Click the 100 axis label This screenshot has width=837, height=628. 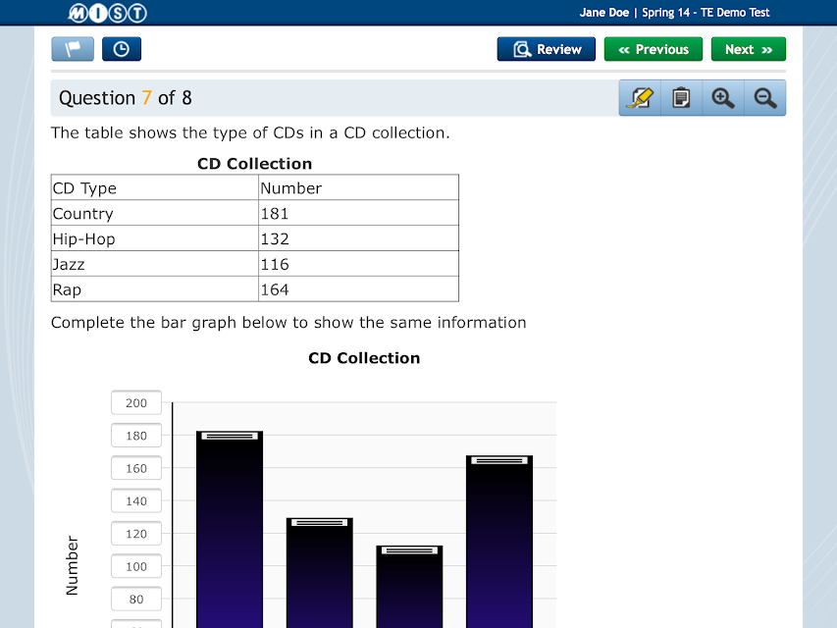(136, 566)
